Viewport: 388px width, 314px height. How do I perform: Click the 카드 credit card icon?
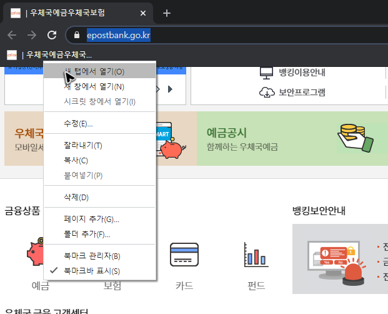point(184,255)
